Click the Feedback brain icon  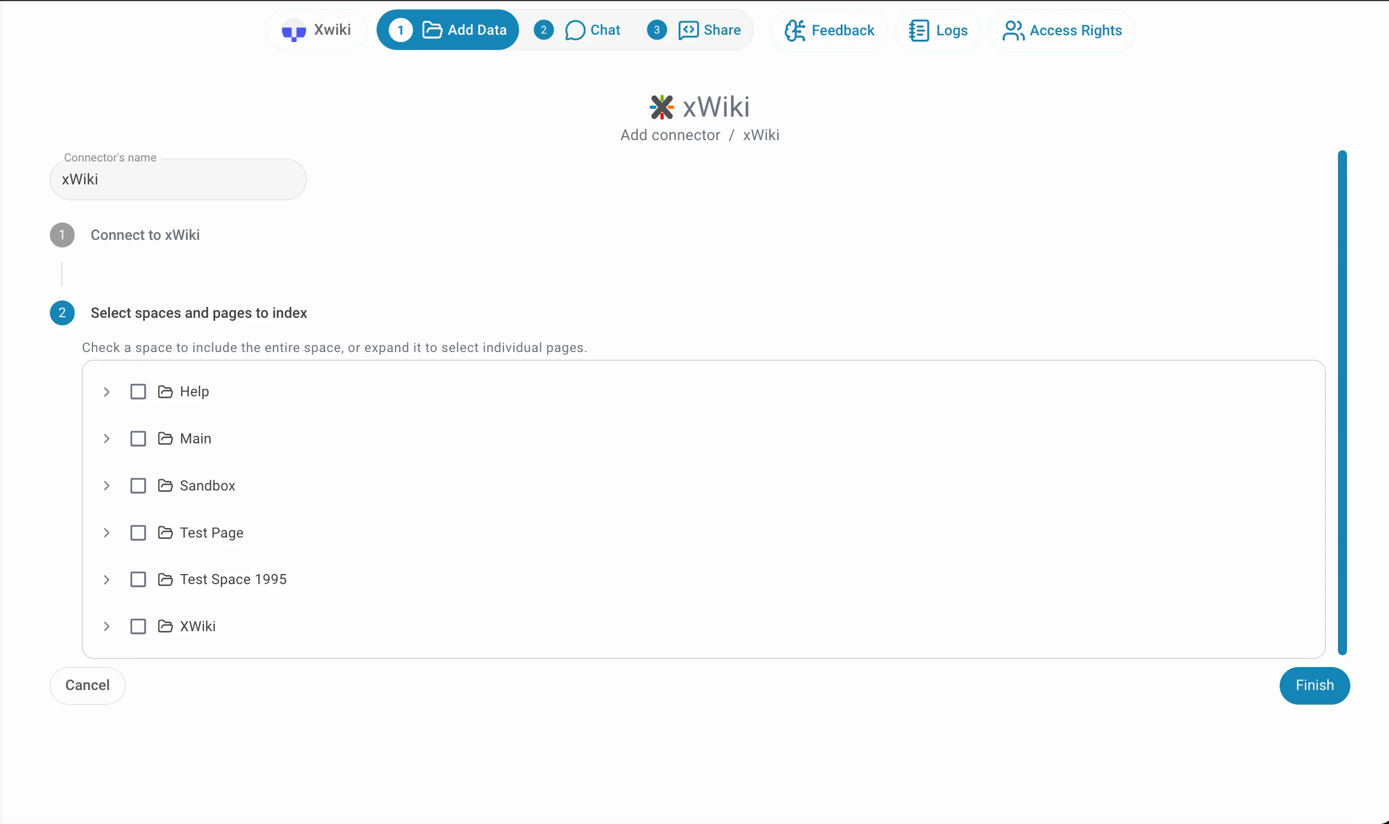(x=794, y=30)
